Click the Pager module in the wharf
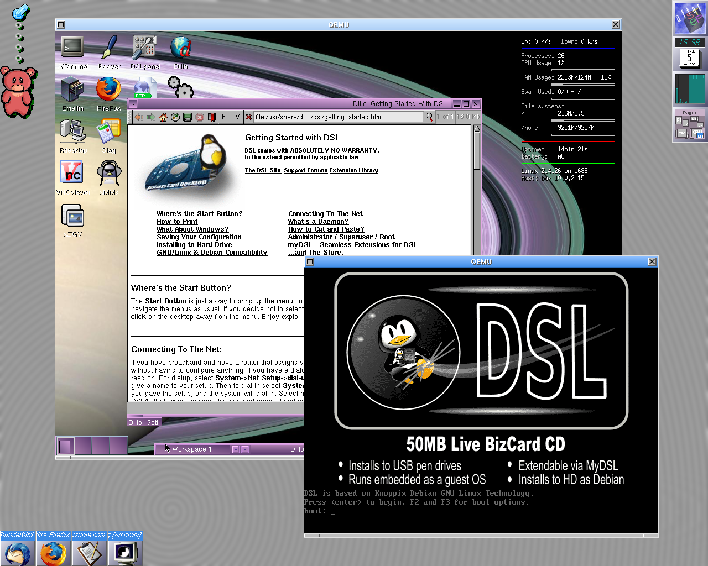The width and height of the screenshot is (708, 566). tap(689, 124)
